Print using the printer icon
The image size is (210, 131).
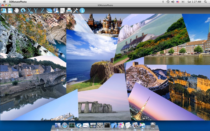69,10
